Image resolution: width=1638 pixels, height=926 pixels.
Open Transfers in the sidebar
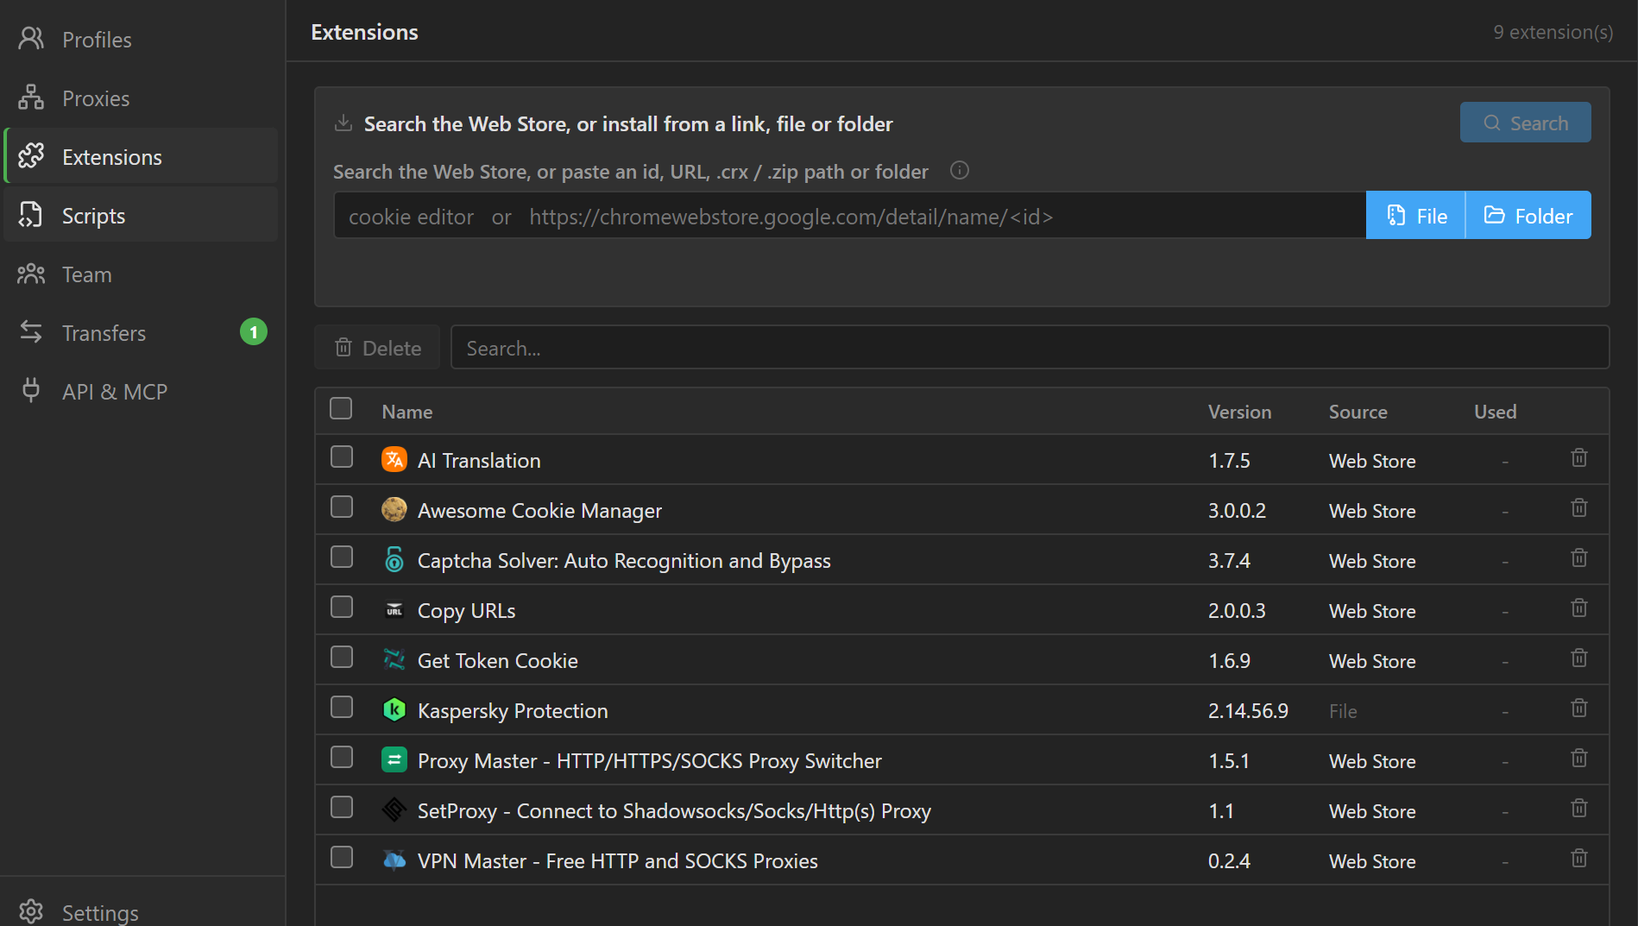pos(142,332)
